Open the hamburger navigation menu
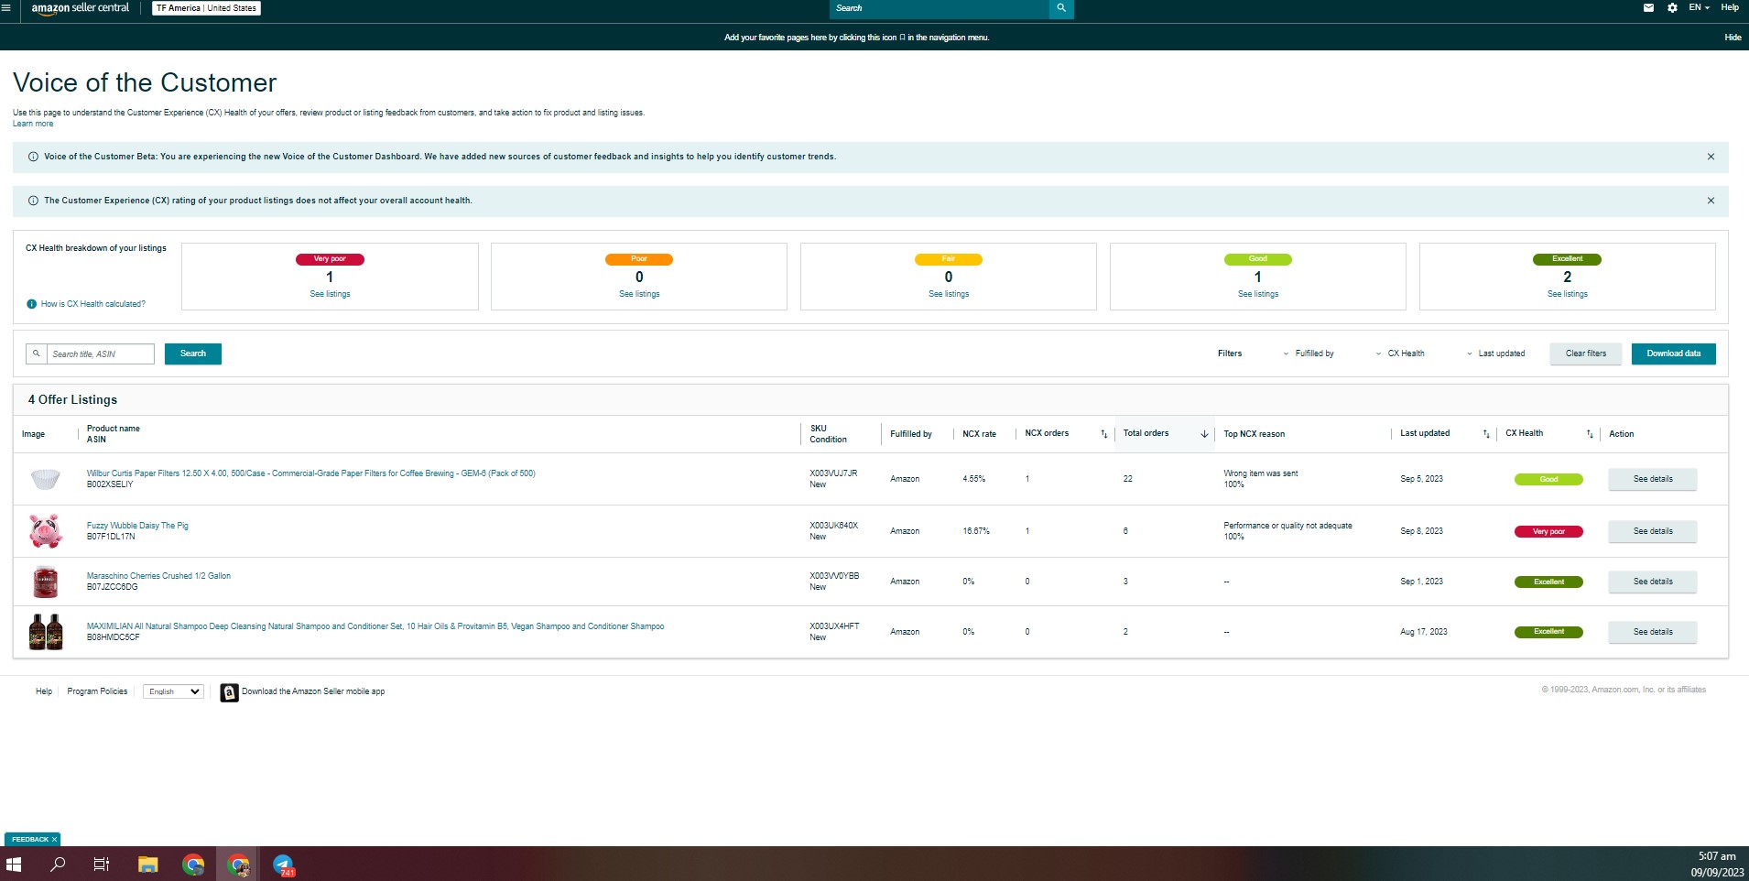 (6, 8)
